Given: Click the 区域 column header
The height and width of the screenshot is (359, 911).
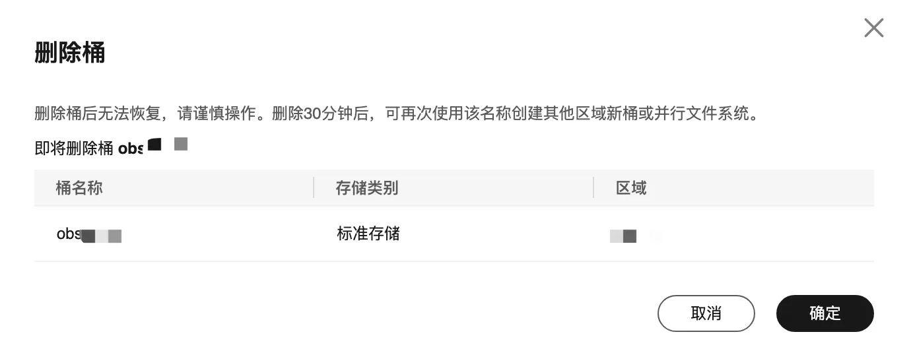Looking at the screenshot, I should (x=630, y=188).
